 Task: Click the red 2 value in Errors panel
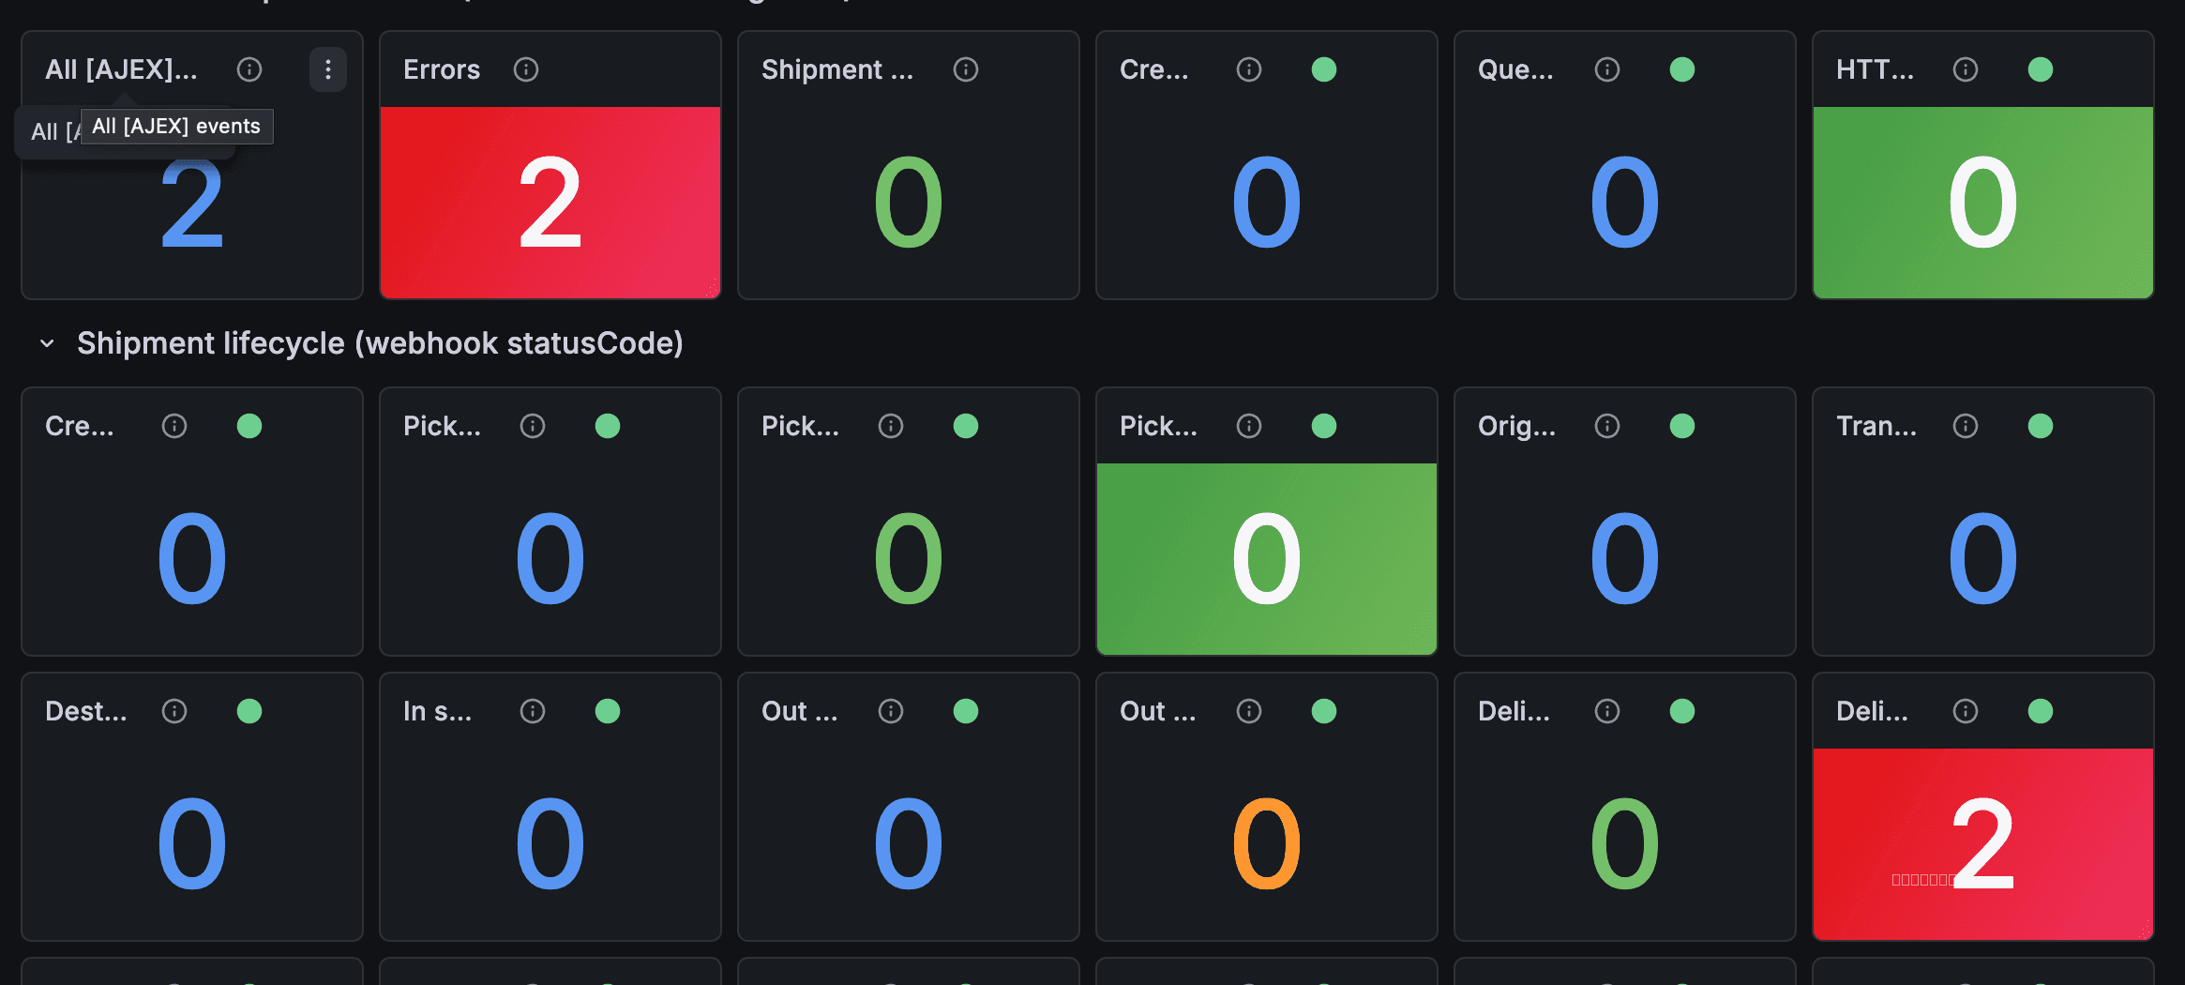click(550, 203)
